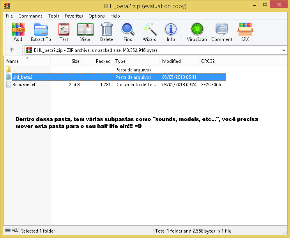Viewport: 290px width, 238px height.
Task: Show archive Info icon
Action: (x=171, y=29)
